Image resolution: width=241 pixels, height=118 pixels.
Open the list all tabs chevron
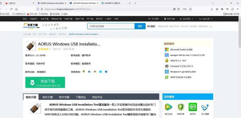point(213,3)
